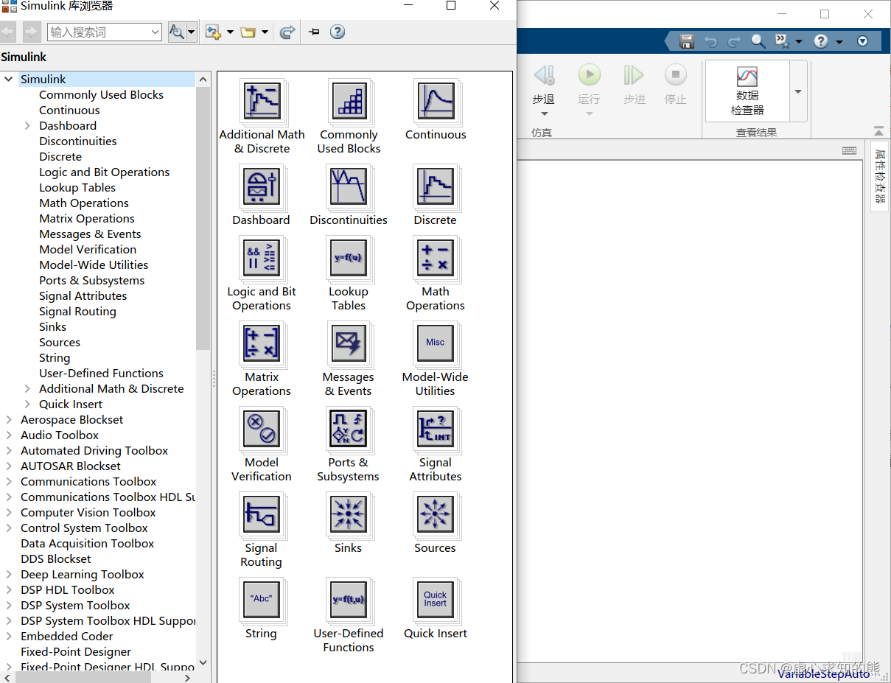Expand the Additional Math & Discrete tree node
The width and height of the screenshot is (891, 683).
(27, 389)
